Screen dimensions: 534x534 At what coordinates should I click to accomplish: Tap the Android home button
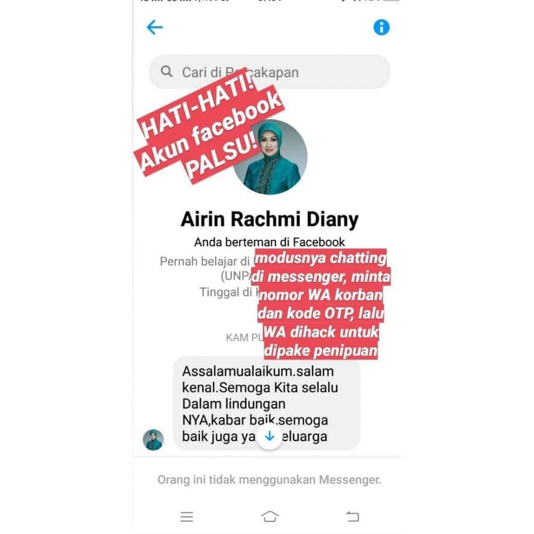pyautogui.click(x=270, y=516)
